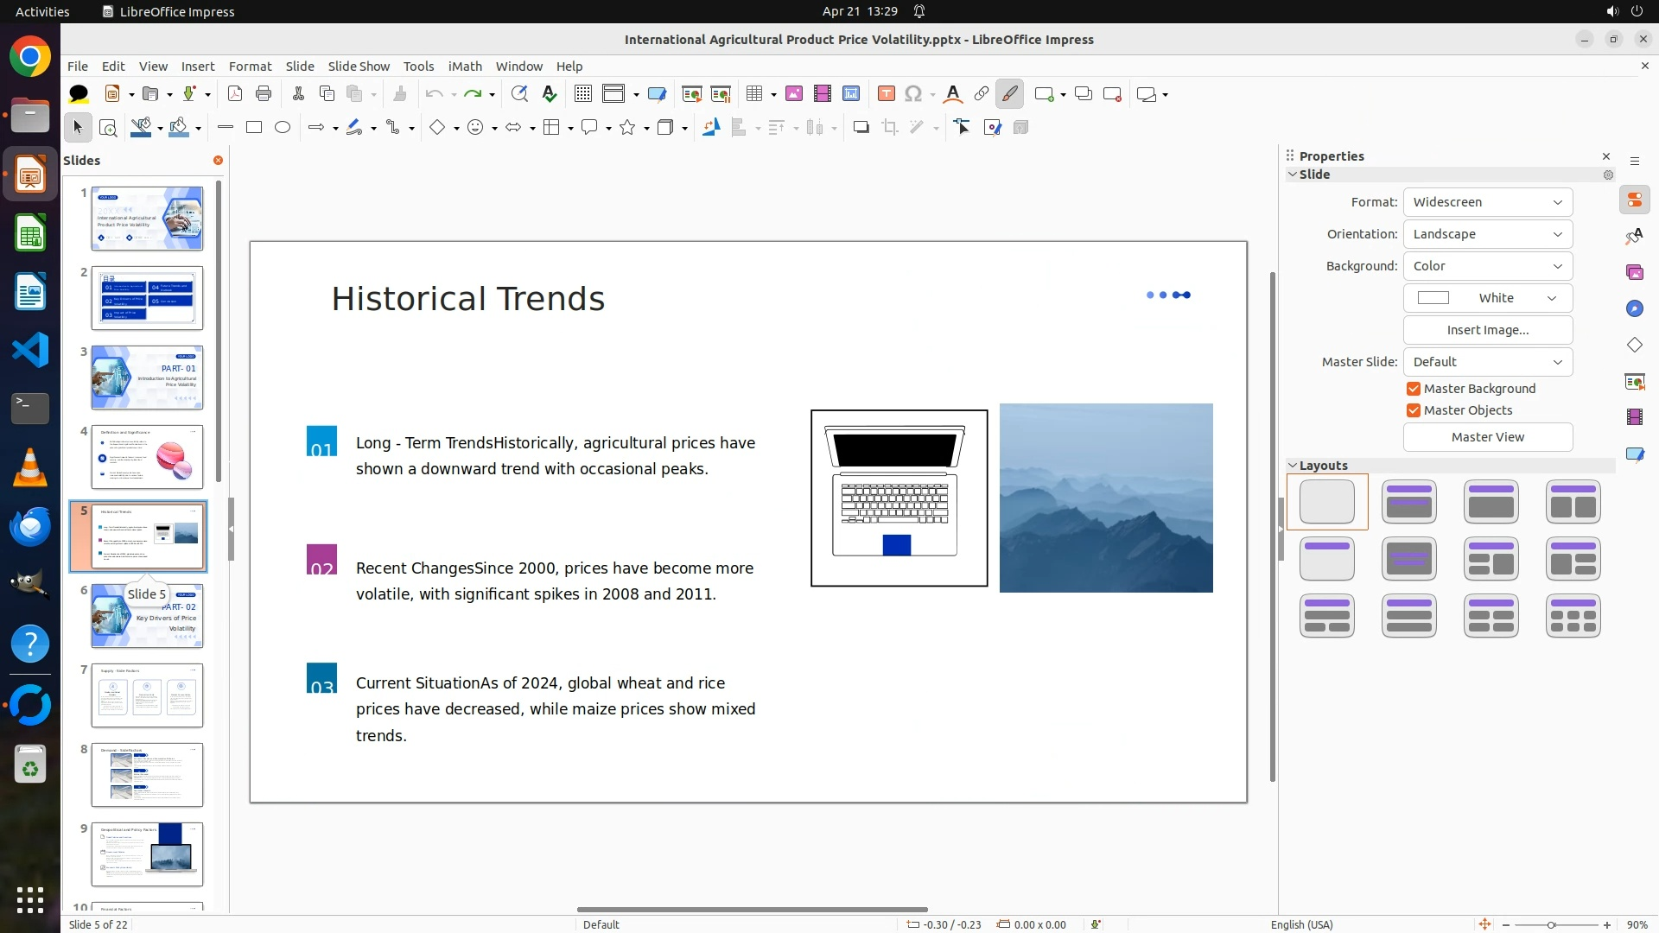Image resolution: width=1659 pixels, height=933 pixels.
Task: Open the White background color picker
Action: [x=1487, y=298]
